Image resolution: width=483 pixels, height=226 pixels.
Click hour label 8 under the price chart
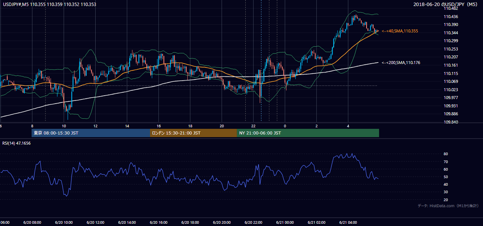[x=32, y=126]
